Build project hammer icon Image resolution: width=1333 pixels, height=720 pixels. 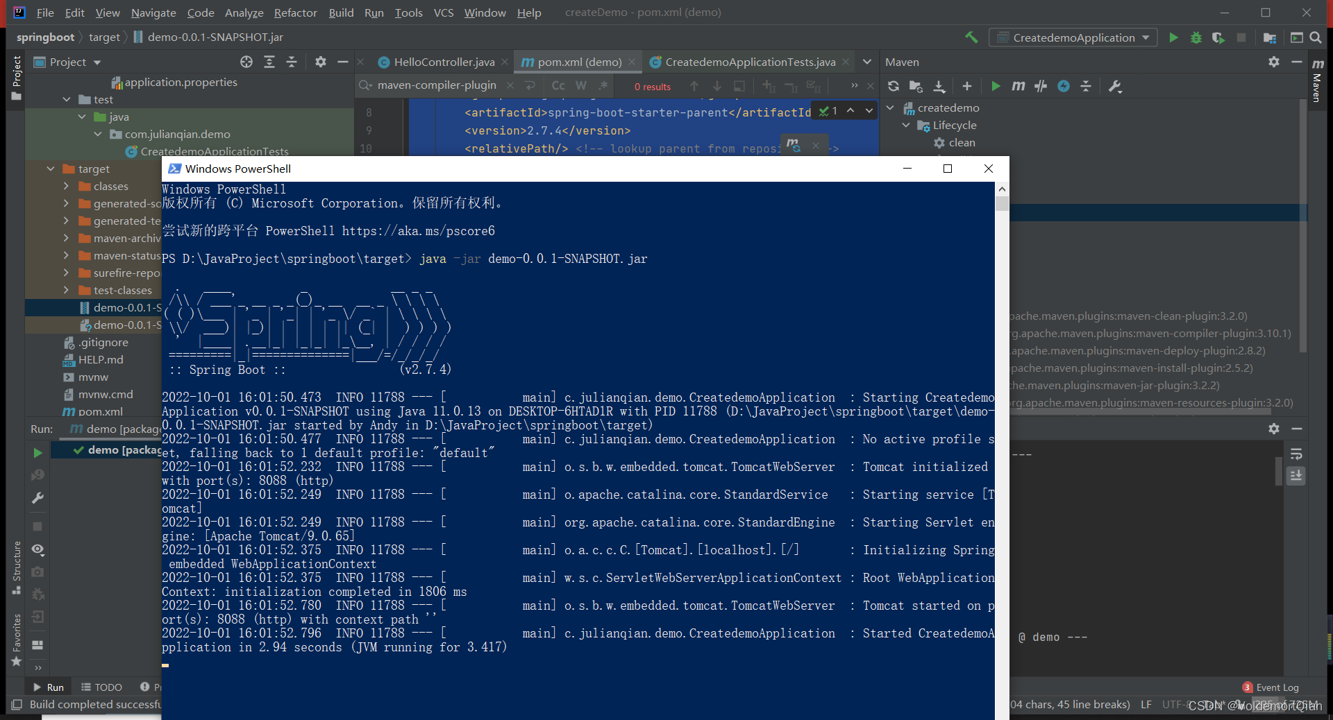pyautogui.click(x=971, y=37)
